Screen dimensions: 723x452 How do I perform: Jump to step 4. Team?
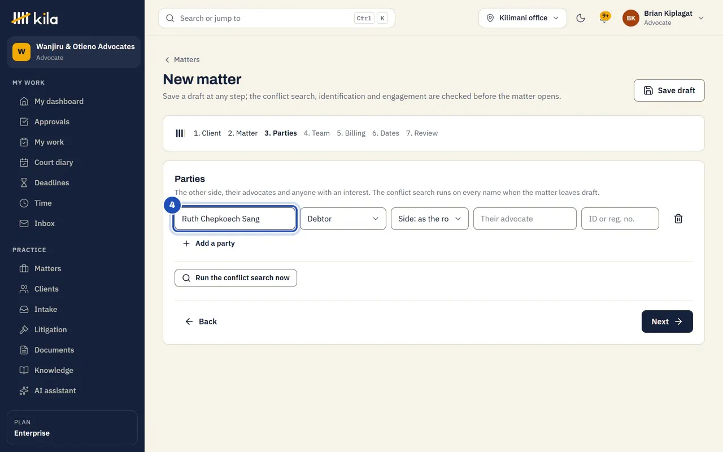pyautogui.click(x=317, y=133)
